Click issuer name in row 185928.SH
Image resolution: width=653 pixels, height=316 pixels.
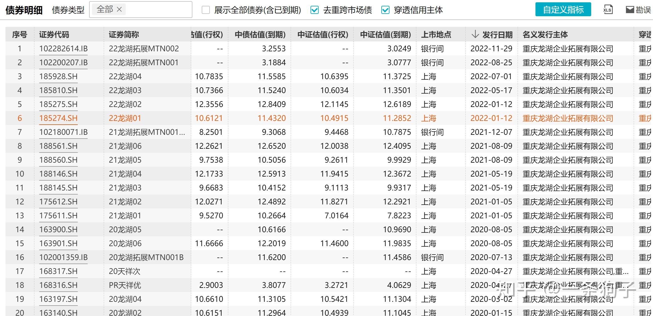[x=568, y=76]
